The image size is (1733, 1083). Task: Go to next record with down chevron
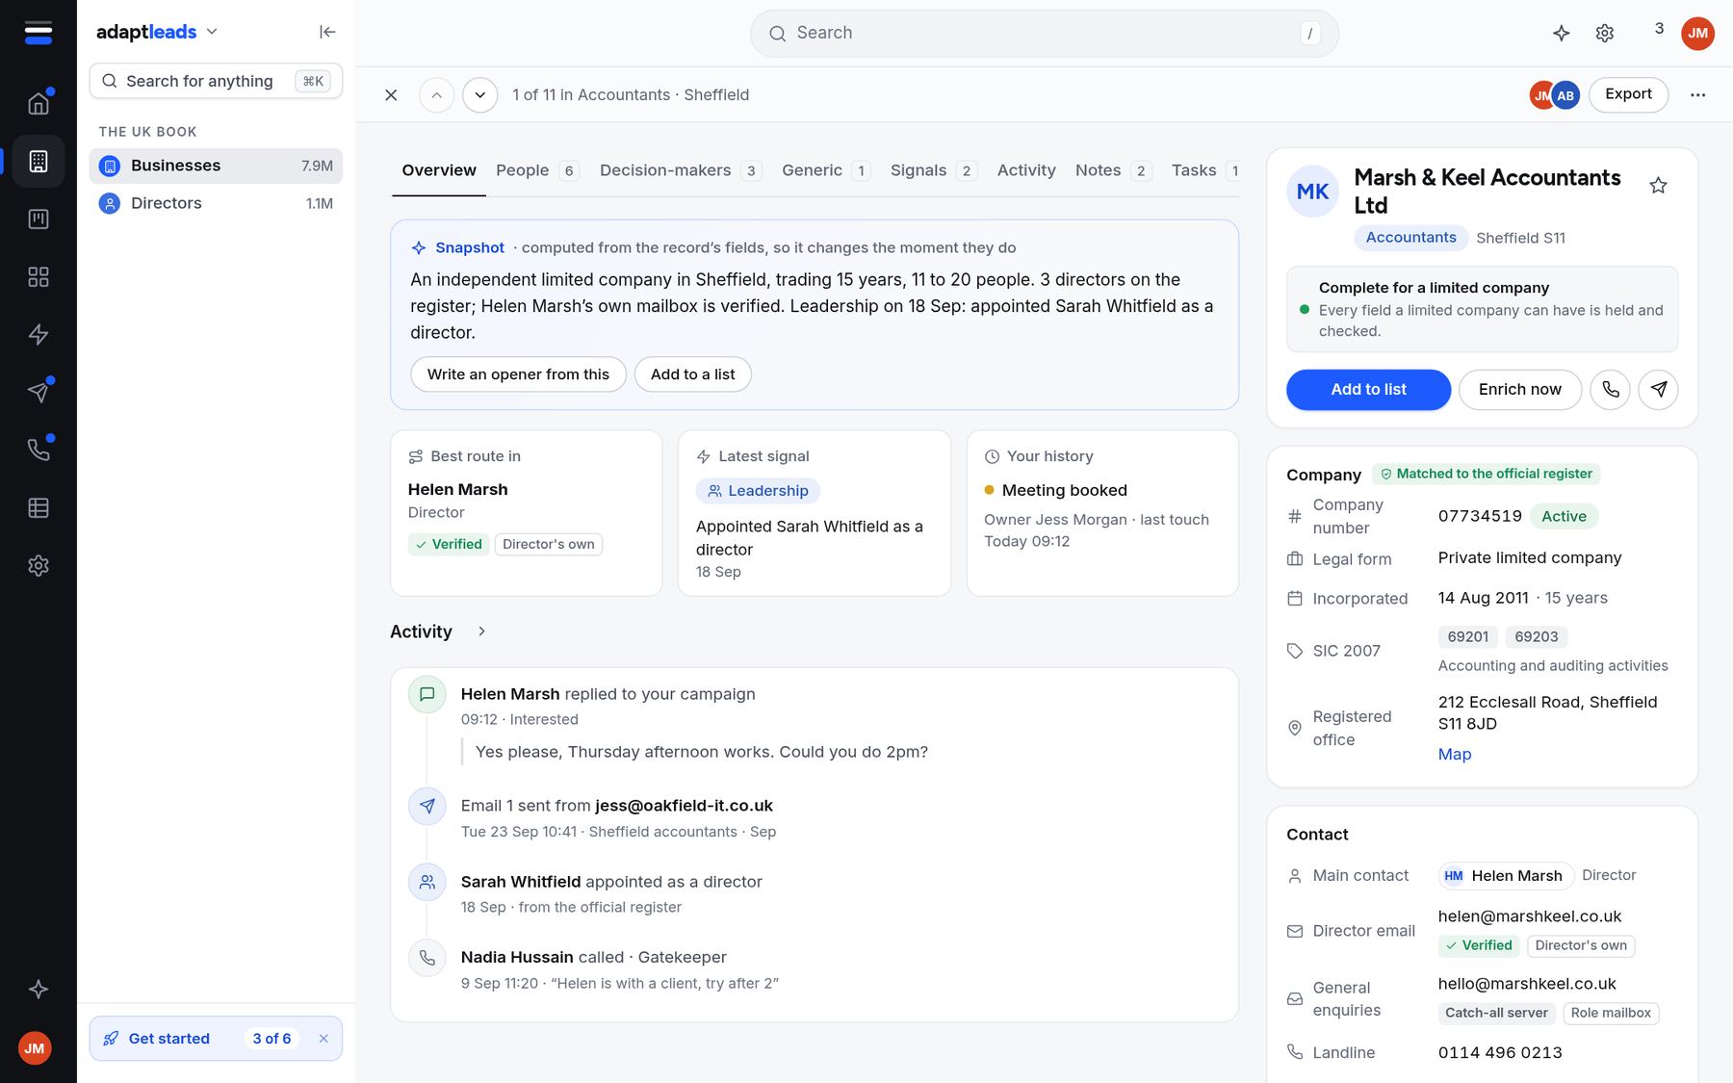[x=479, y=94]
